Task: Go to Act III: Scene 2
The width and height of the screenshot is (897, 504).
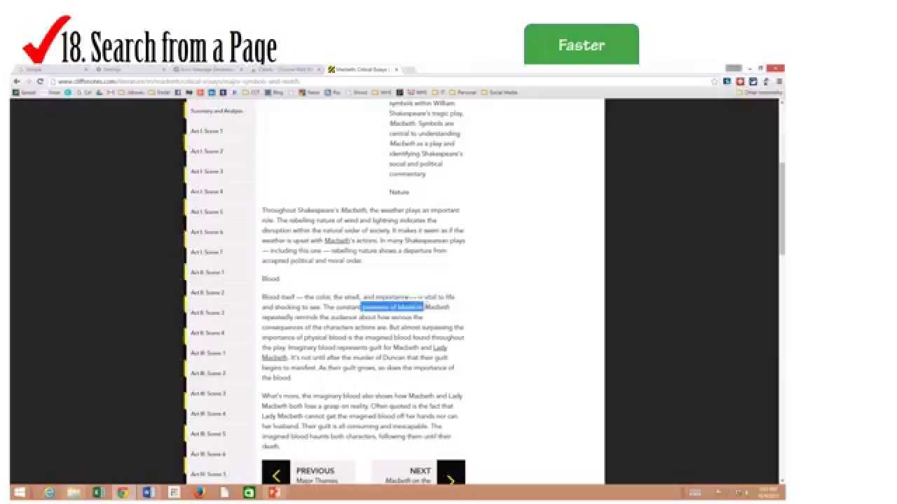Action: click(x=208, y=373)
